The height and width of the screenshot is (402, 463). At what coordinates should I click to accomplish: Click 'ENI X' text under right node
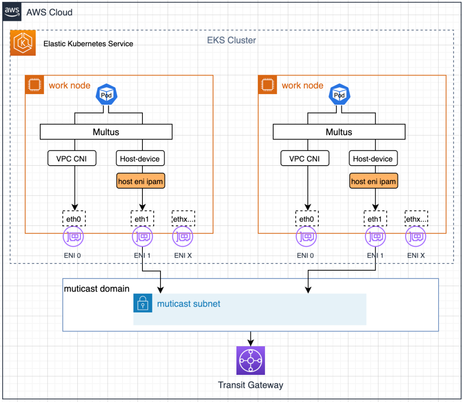click(x=416, y=255)
